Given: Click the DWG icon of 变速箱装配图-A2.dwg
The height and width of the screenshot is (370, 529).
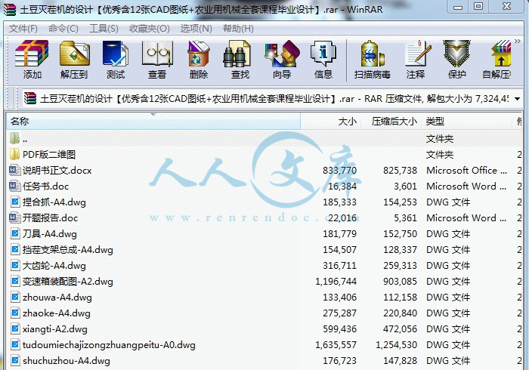Looking at the screenshot, I should tap(14, 281).
